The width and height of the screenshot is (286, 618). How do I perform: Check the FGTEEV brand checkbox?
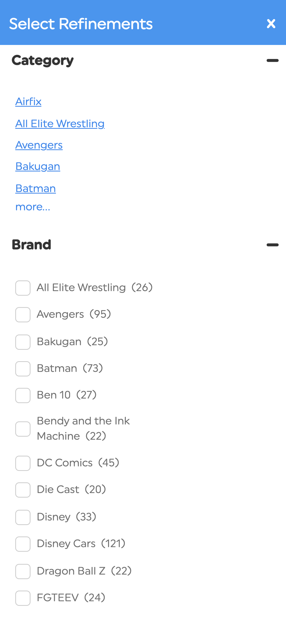tap(23, 598)
